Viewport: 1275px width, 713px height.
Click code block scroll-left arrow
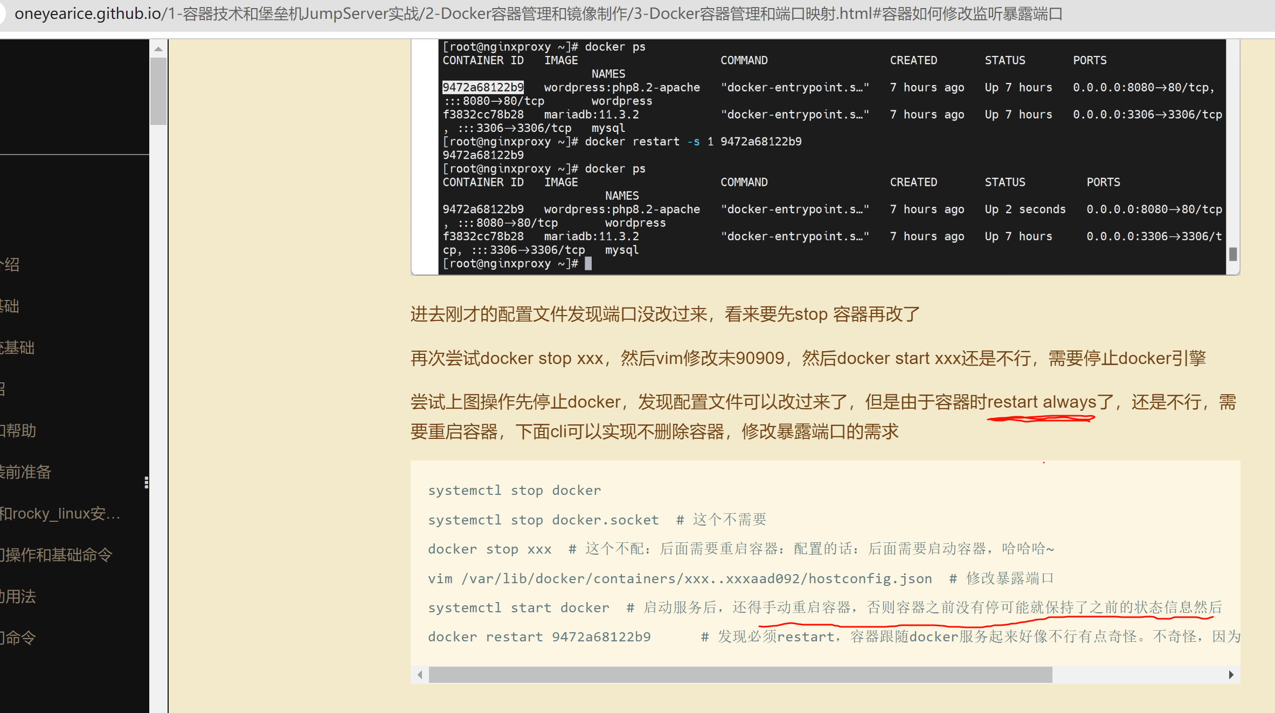420,675
